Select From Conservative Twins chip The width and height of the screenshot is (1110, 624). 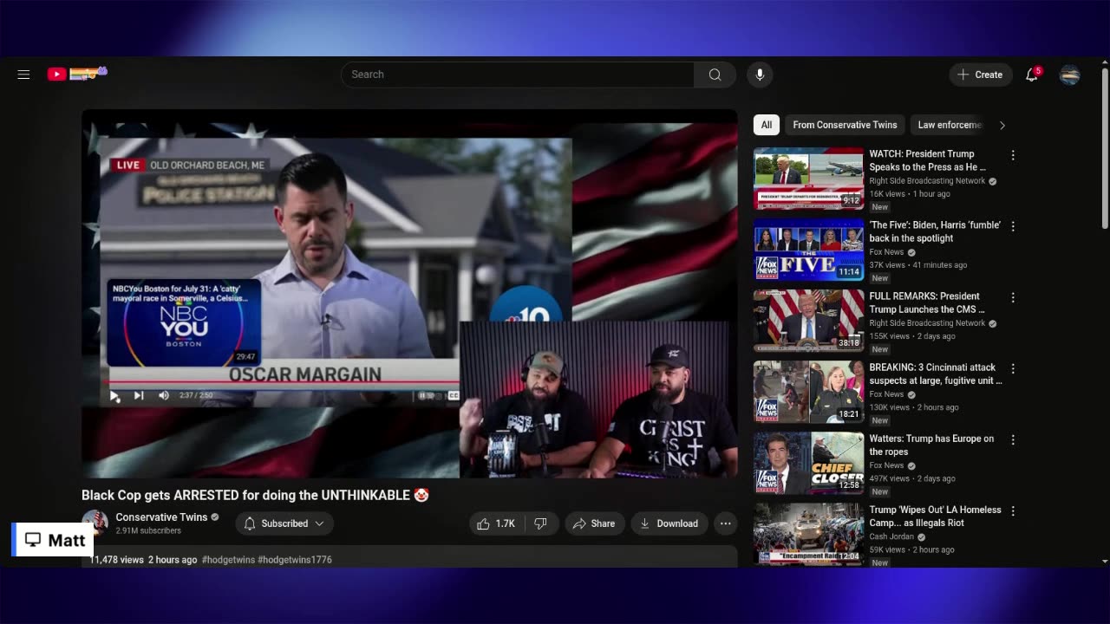pyautogui.click(x=845, y=125)
